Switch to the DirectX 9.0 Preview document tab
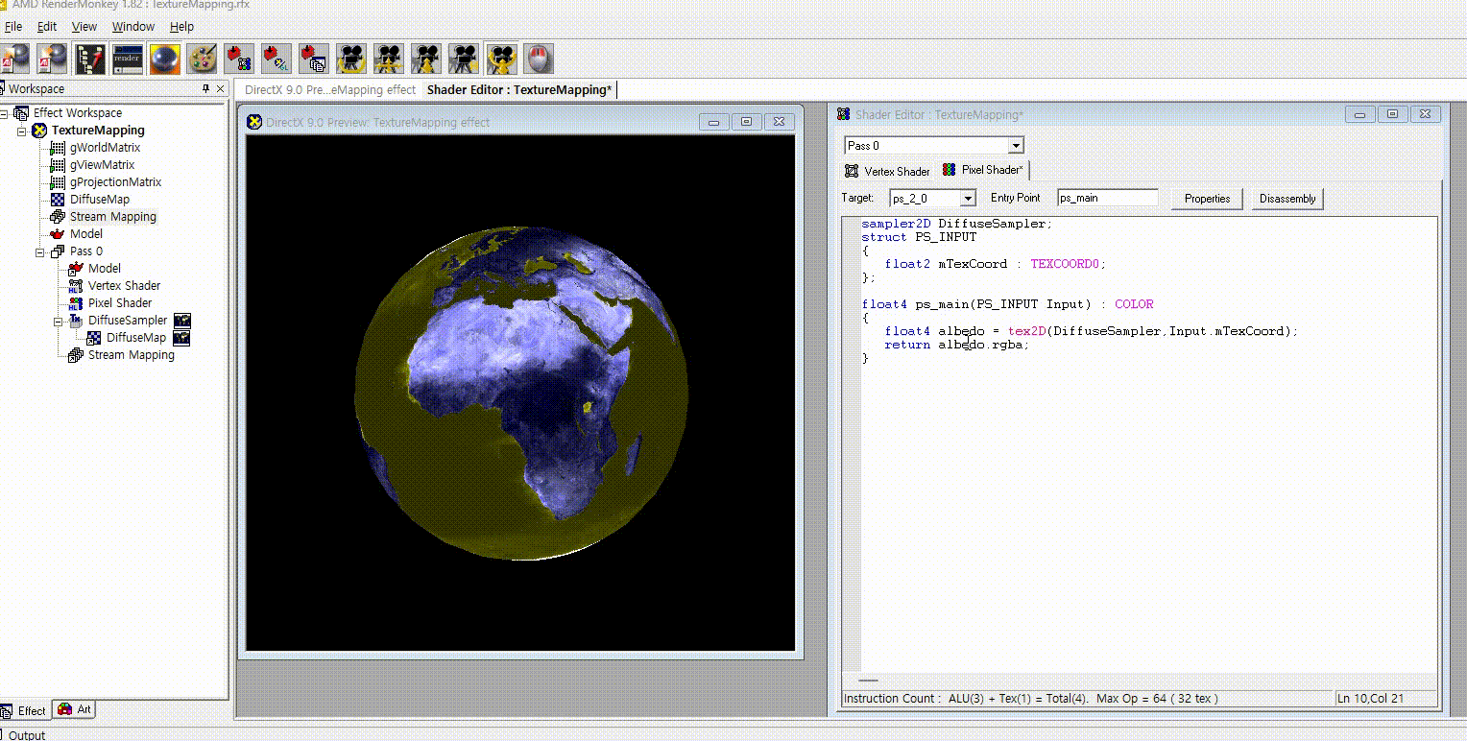The height and width of the screenshot is (741, 1467). 330,89
